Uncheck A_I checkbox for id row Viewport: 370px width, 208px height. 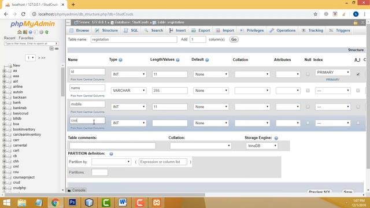point(358,75)
